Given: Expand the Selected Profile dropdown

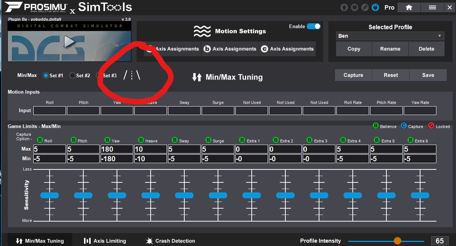Looking at the screenshot, I should click(390, 36).
